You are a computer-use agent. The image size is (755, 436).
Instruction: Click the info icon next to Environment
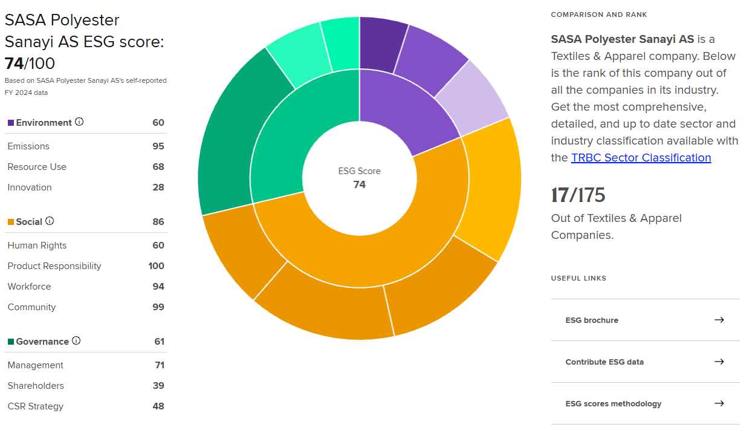click(79, 122)
